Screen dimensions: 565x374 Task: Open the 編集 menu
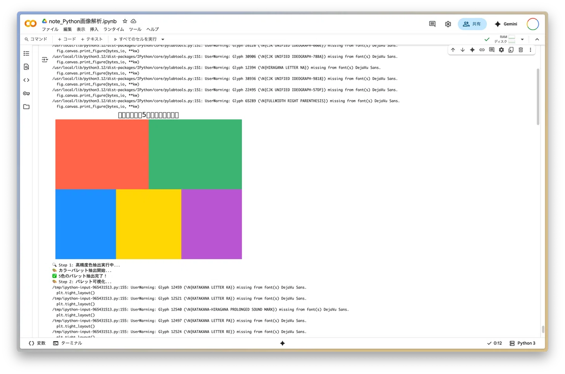(68, 29)
